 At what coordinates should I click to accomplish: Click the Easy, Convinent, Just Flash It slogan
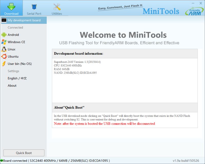[x=120, y=7]
